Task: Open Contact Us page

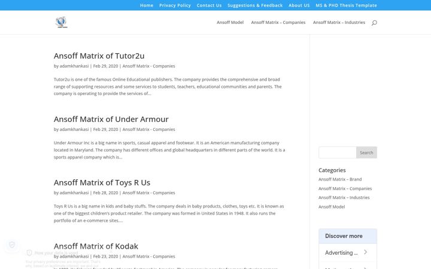Action: click(x=209, y=5)
